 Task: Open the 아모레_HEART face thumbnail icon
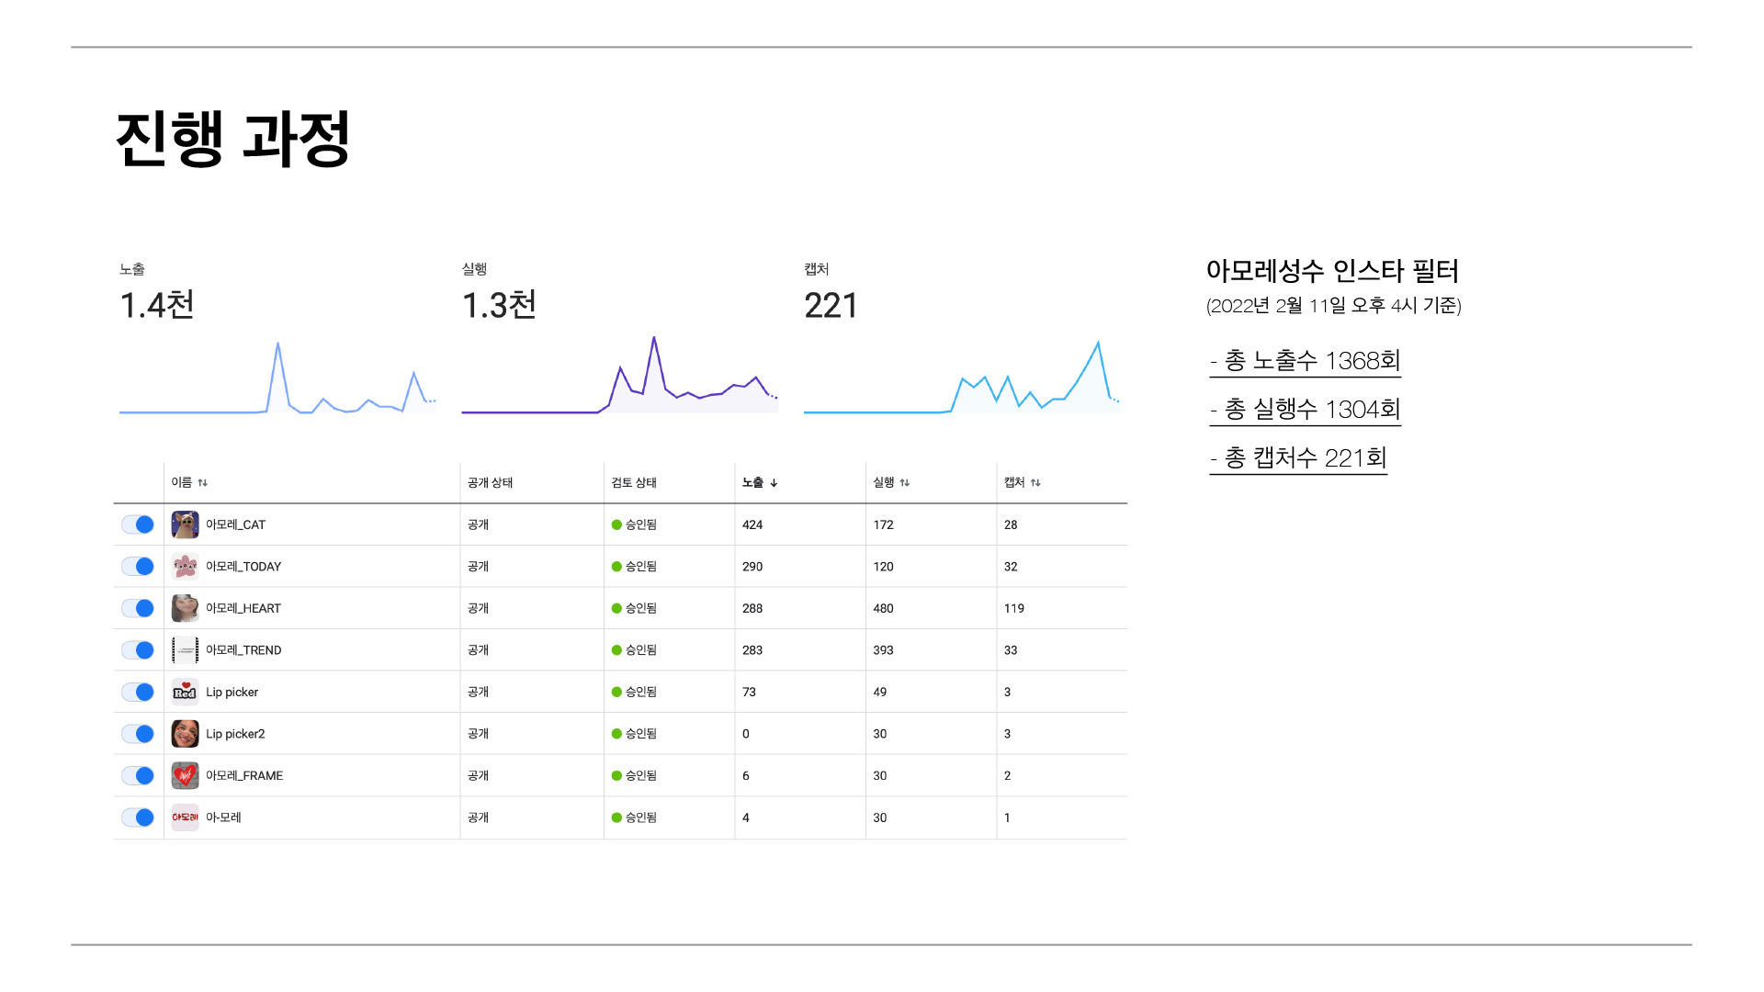tap(185, 608)
